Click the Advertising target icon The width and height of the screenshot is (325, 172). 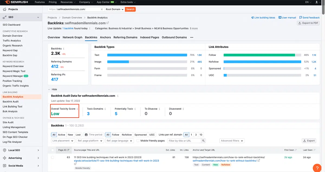[4, 158]
